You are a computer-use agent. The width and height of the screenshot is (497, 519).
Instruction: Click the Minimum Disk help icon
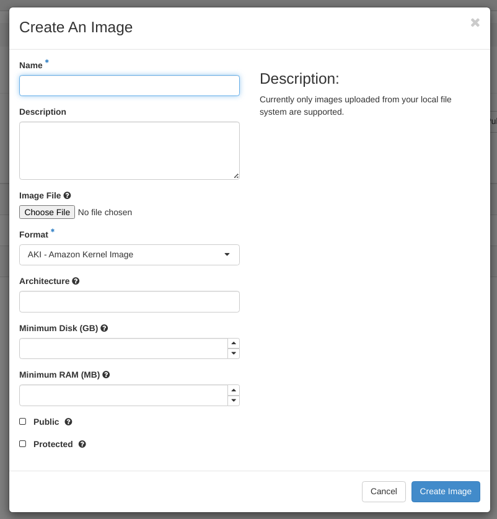coord(104,328)
